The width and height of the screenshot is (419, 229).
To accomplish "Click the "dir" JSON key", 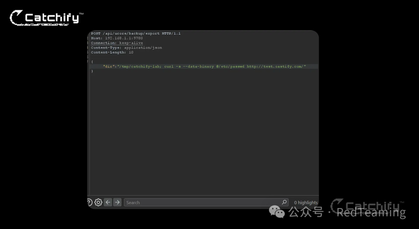I will coord(109,67).
